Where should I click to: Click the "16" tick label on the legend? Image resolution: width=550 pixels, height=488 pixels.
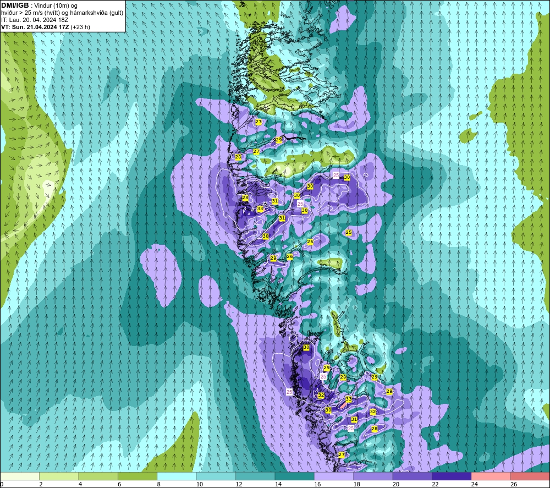click(x=317, y=484)
